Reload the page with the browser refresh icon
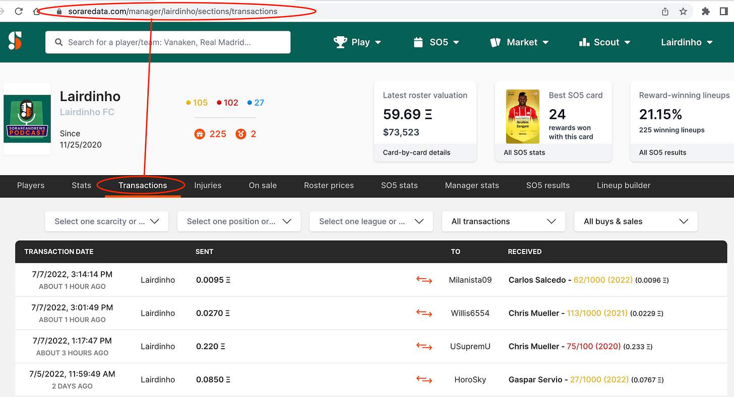The height and width of the screenshot is (397, 734). click(x=19, y=11)
